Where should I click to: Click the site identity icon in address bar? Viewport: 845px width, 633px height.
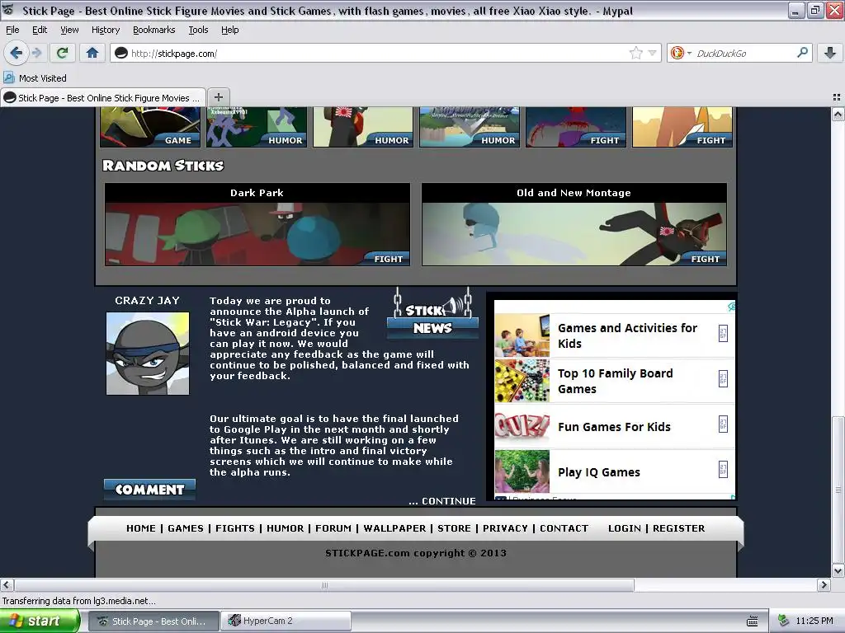coord(121,53)
